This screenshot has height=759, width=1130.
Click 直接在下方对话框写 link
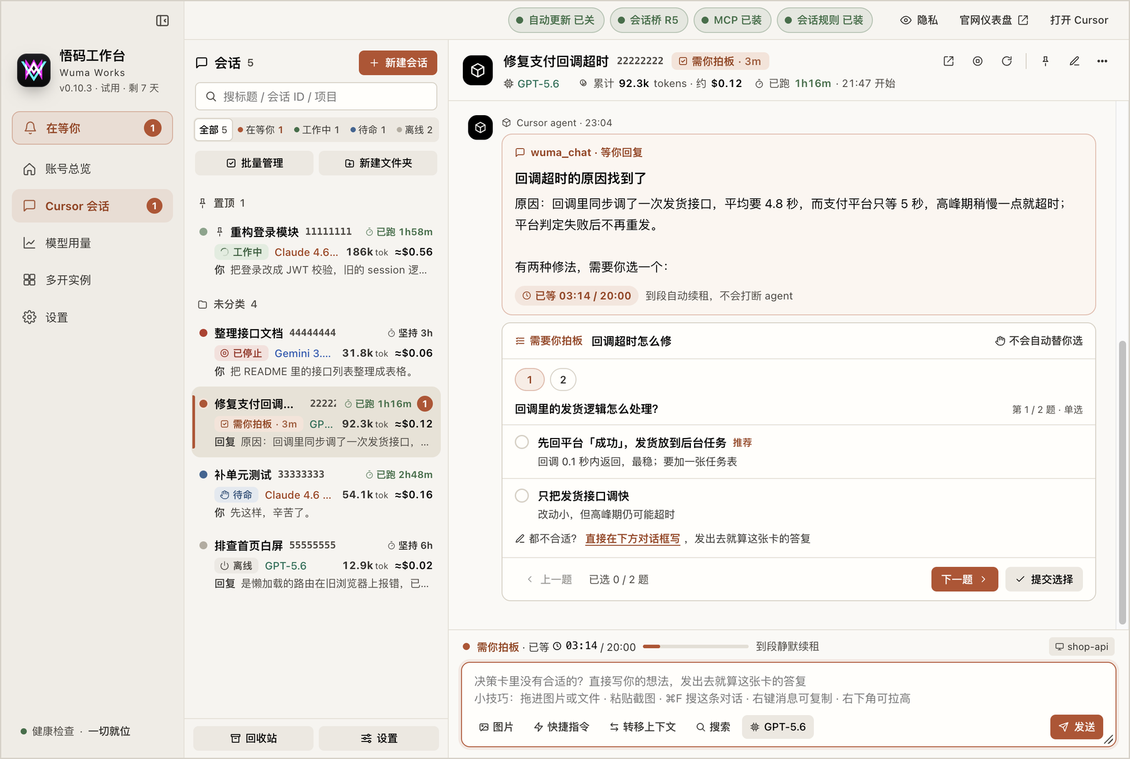pos(633,539)
